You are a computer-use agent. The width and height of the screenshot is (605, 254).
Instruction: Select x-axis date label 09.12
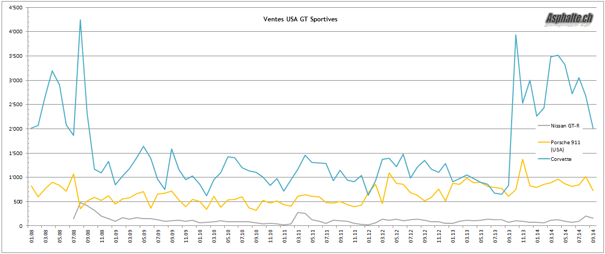(x=425, y=236)
